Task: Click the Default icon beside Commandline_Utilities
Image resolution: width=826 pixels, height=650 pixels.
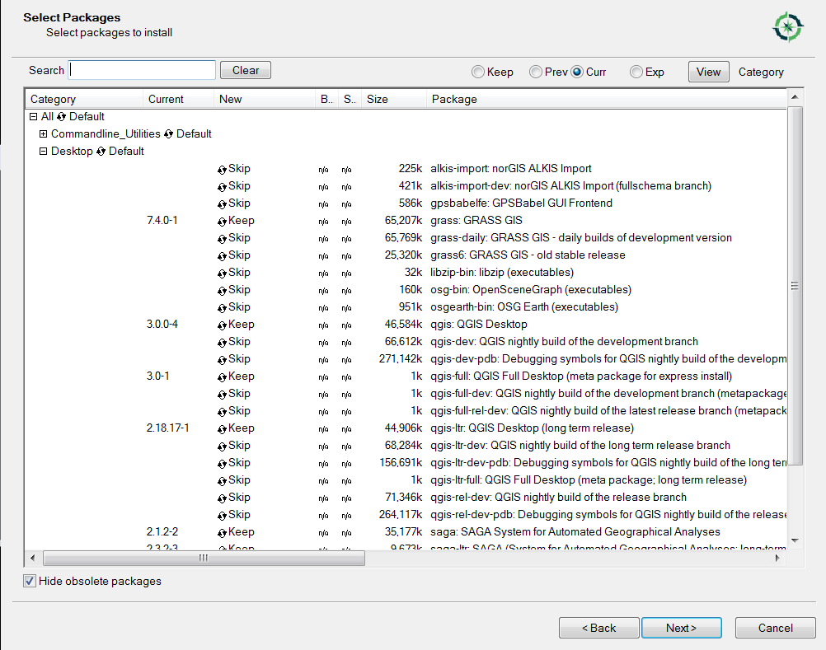Action: click(170, 133)
